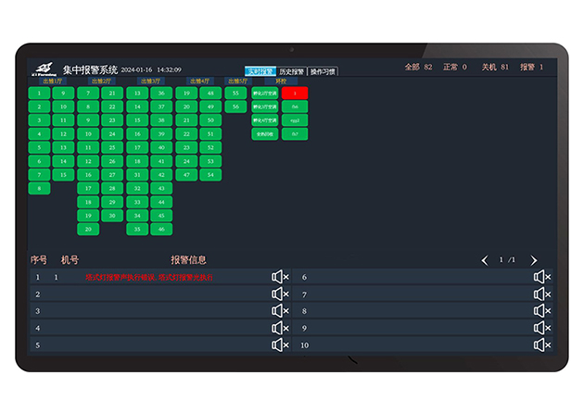This screenshot has height=413, width=583.
Task: Select green machine button 42
Action: pyautogui.click(x=161, y=175)
